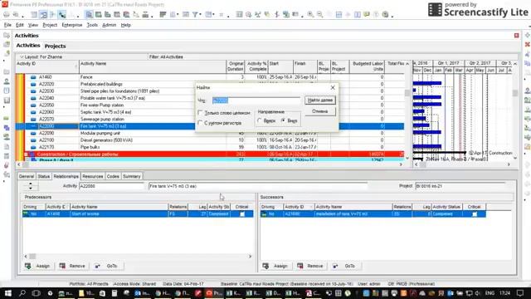The width and height of the screenshot is (531, 299).
Task: Click the activity icon beside A22100 Diesel generators
Action: pyautogui.click(x=33, y=140)
